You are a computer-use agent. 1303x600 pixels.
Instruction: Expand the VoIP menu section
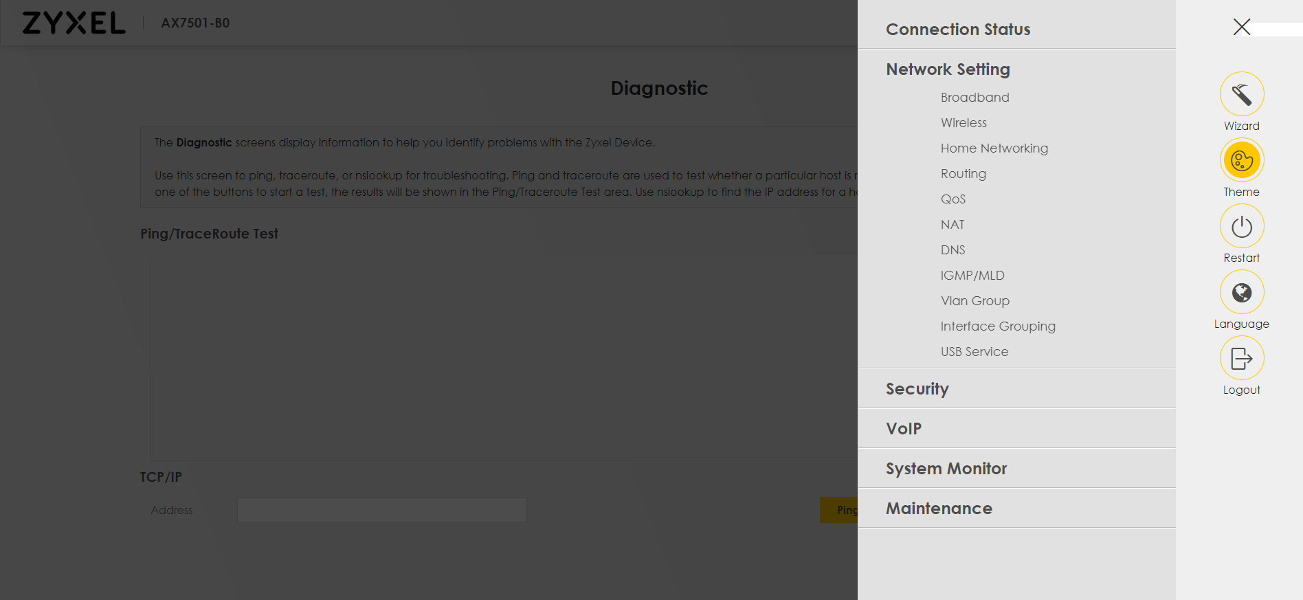coord(903,429)
